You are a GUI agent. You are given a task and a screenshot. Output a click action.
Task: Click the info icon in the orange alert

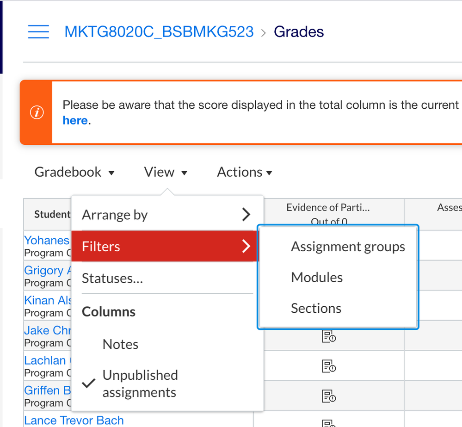37,113
